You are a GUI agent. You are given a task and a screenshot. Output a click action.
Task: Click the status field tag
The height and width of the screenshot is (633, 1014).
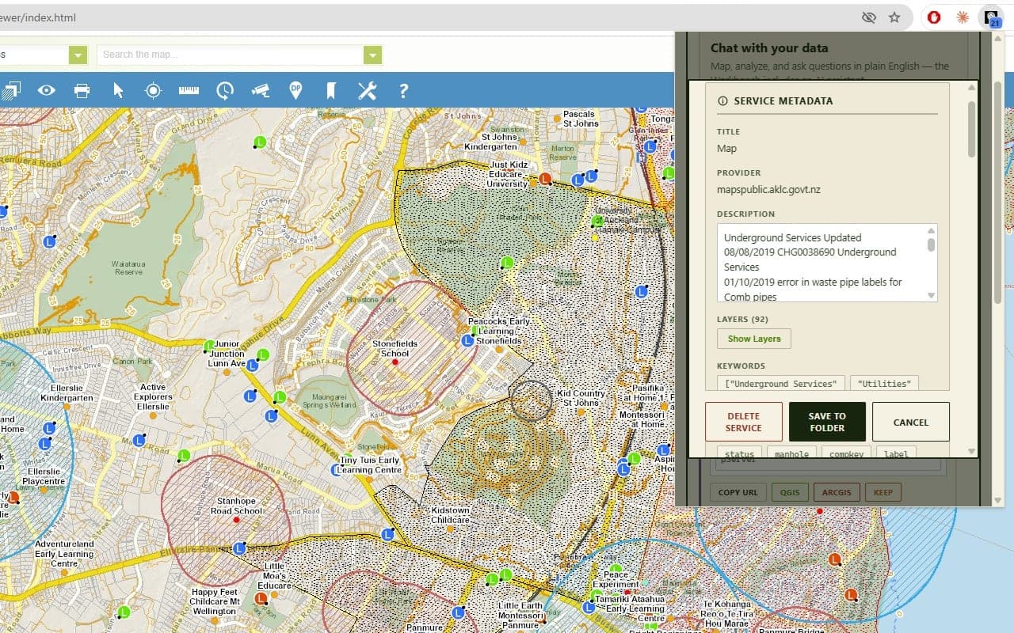click(x=740, y=454)
